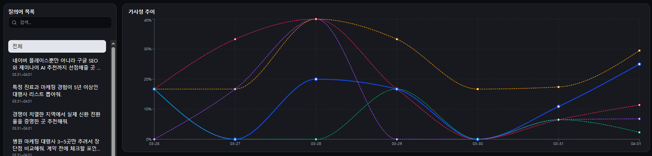Viewport: 652px width, 156px height.
Task: Click the overlapping data point at 03-26 near 17%
Action: [154, 89]
